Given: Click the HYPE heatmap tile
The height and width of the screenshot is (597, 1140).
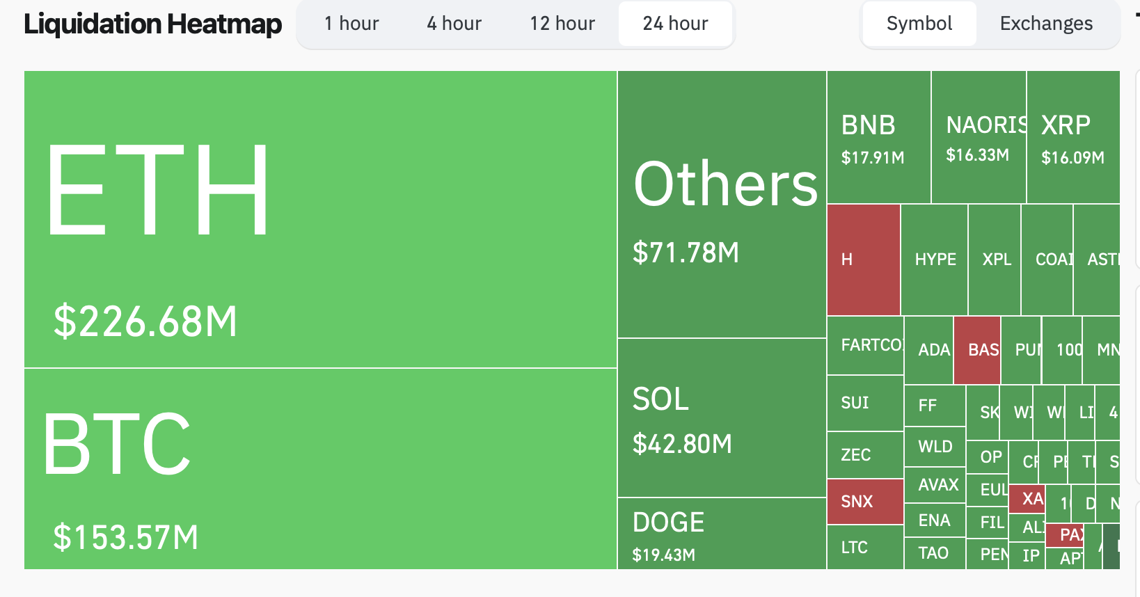Looking at the screenshot, I should coord(934,260).
